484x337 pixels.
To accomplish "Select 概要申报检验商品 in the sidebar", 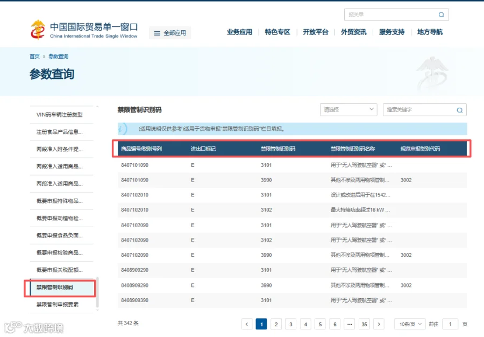I will click(x=61, y=252).
